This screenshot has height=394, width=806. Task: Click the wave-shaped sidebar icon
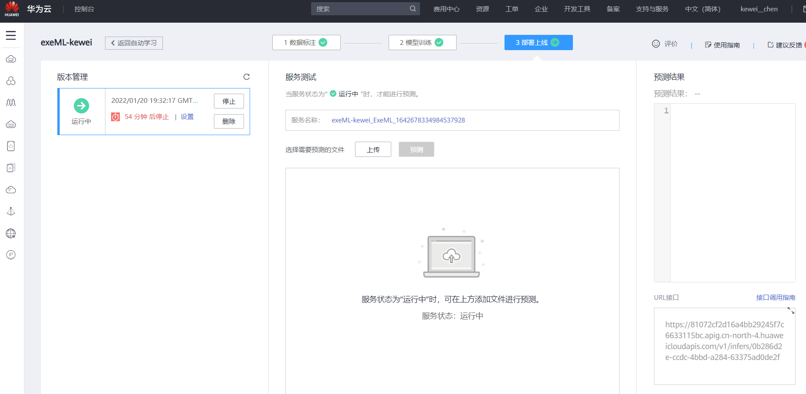coord(11,102)
